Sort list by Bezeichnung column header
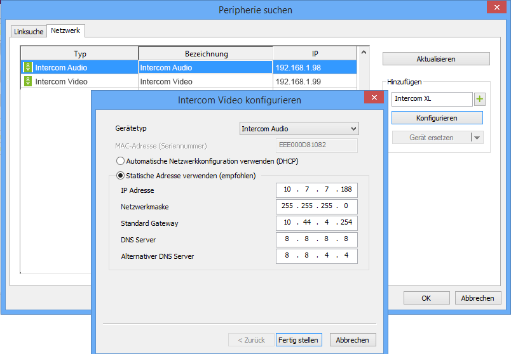Viewport: 511px width, 354px height. (206, 54)
